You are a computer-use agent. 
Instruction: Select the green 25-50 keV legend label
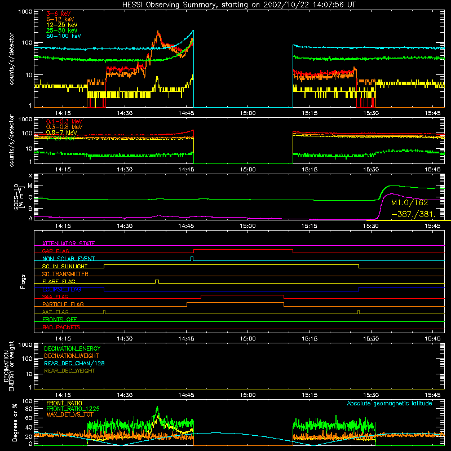[62, 30]
